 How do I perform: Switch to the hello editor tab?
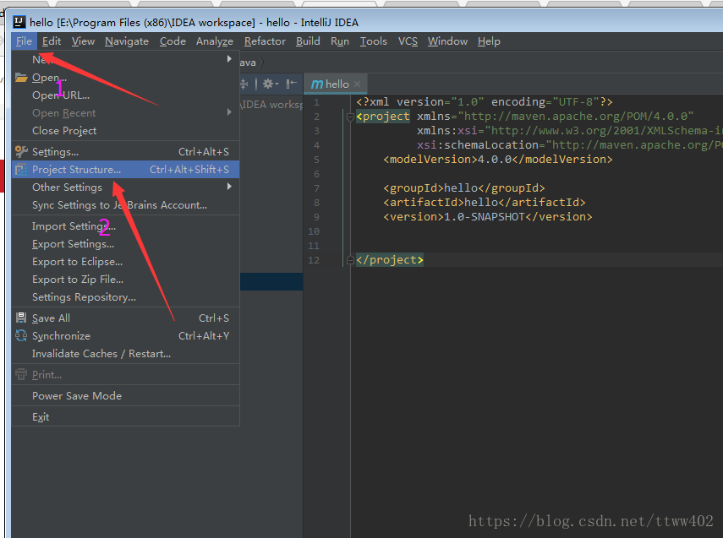pos(337,84)
